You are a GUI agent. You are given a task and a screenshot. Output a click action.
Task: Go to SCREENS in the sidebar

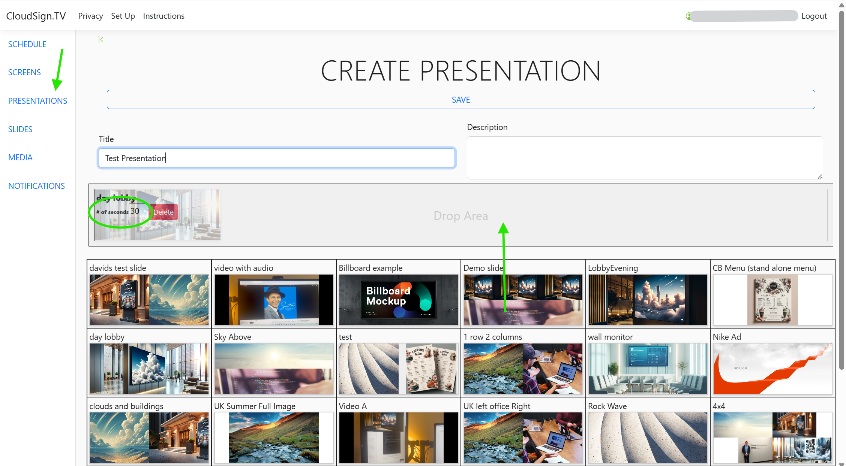pyautogui.click(x=24, y=72)
